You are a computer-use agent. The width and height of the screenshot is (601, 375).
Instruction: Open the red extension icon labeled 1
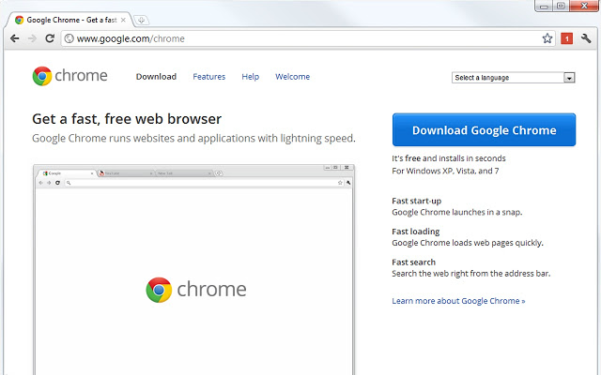(566, 38)
